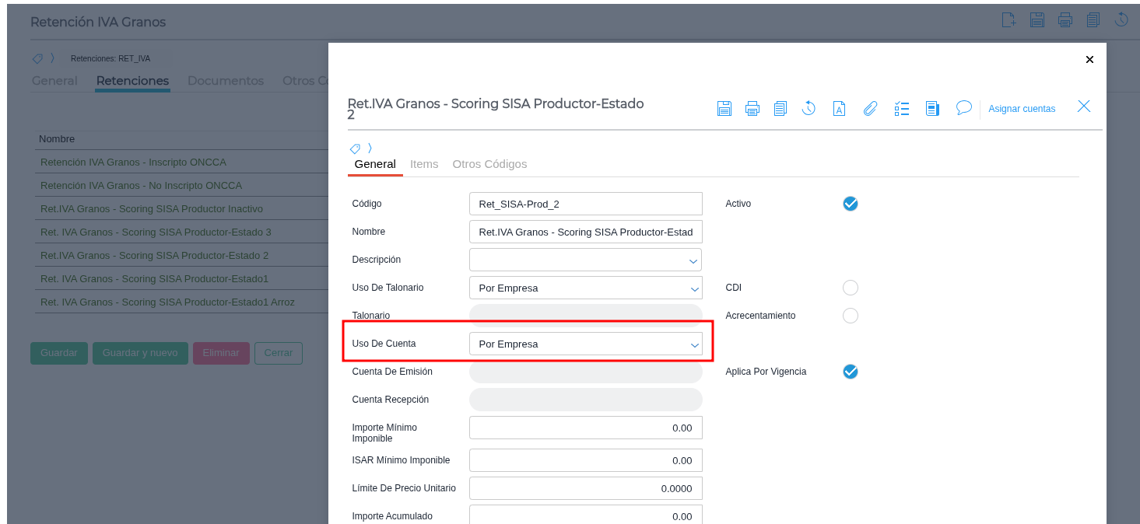Open the checklist icon in dialog toolbar
This screenshot has width=1140, height=524.
pos(901,109)
